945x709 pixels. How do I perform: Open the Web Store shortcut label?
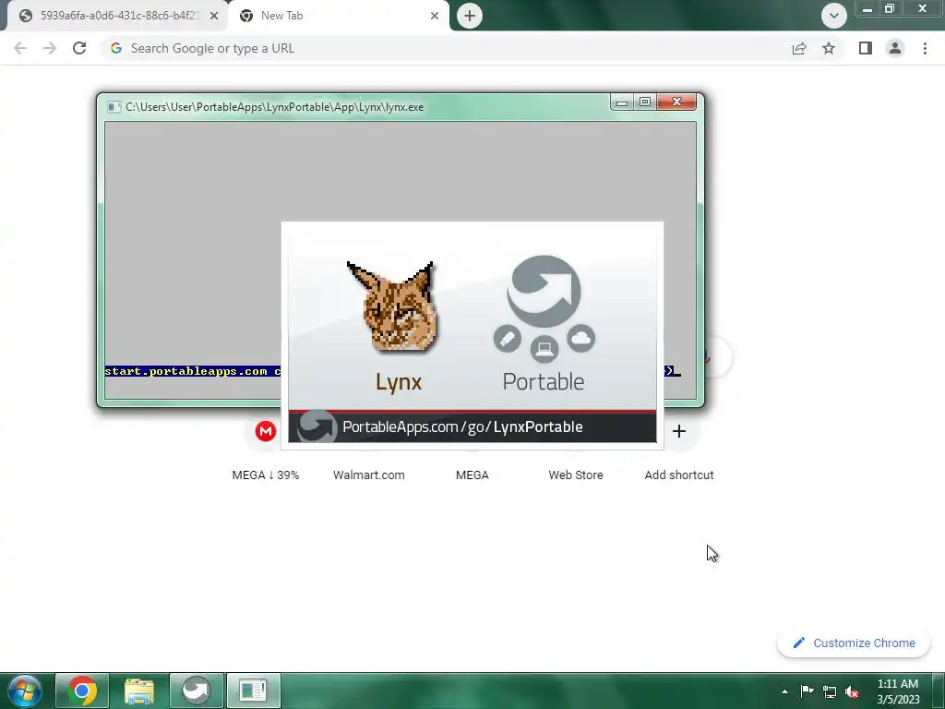[x=576, y=475]
